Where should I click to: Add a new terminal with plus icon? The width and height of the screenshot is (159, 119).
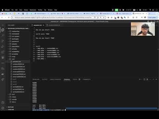[x=140, y=79]
